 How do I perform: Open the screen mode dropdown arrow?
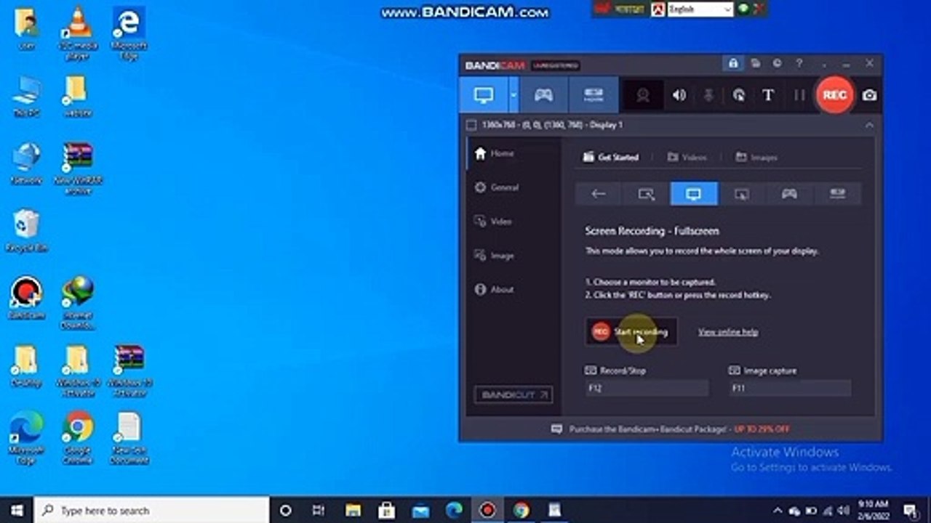pyautogui.click(x=514, y=95)
